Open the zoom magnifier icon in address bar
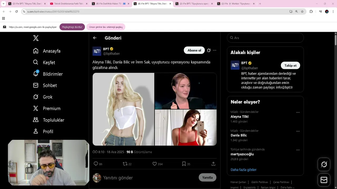 point(296,12)
